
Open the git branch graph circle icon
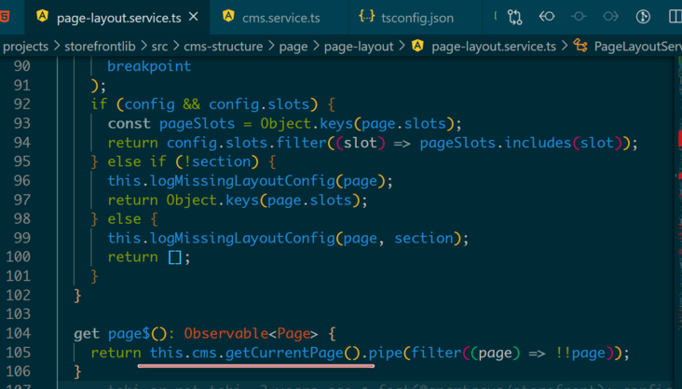[643, 17]
